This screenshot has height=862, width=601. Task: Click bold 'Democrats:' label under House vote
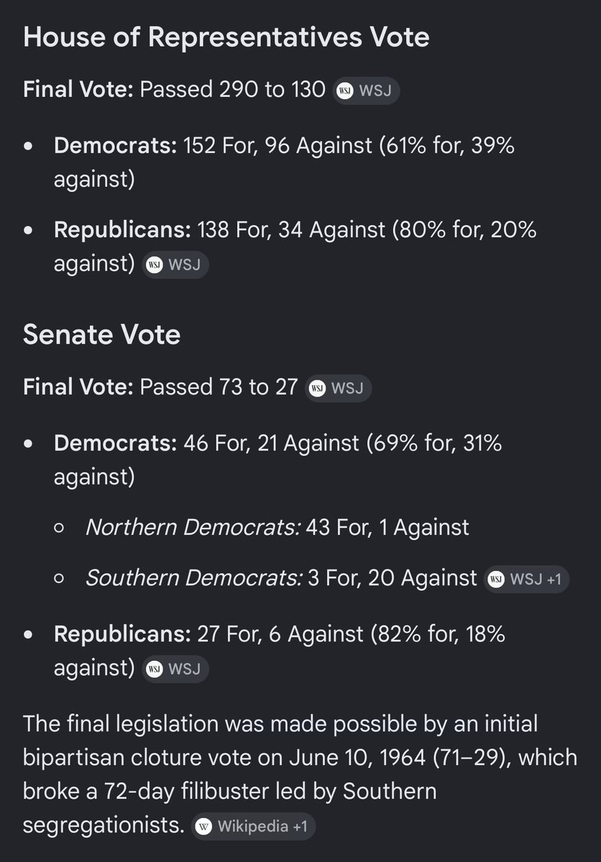point(116,146)
